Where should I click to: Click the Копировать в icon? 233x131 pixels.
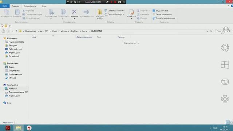pyautogui.click(x=63, y=12)
